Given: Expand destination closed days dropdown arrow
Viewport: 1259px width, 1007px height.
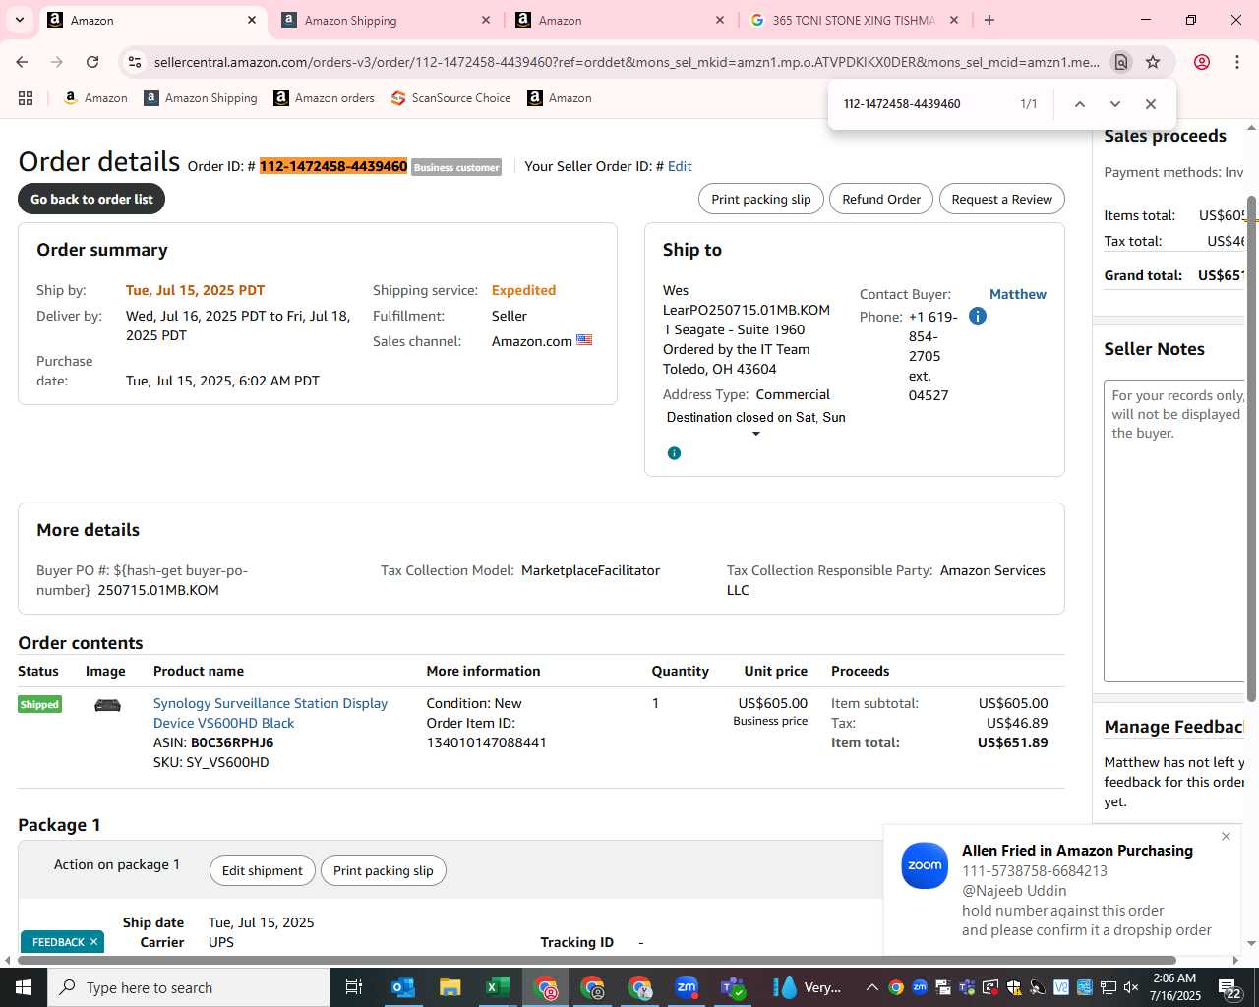Looking at the screenshot, I should tap(755, 434).
